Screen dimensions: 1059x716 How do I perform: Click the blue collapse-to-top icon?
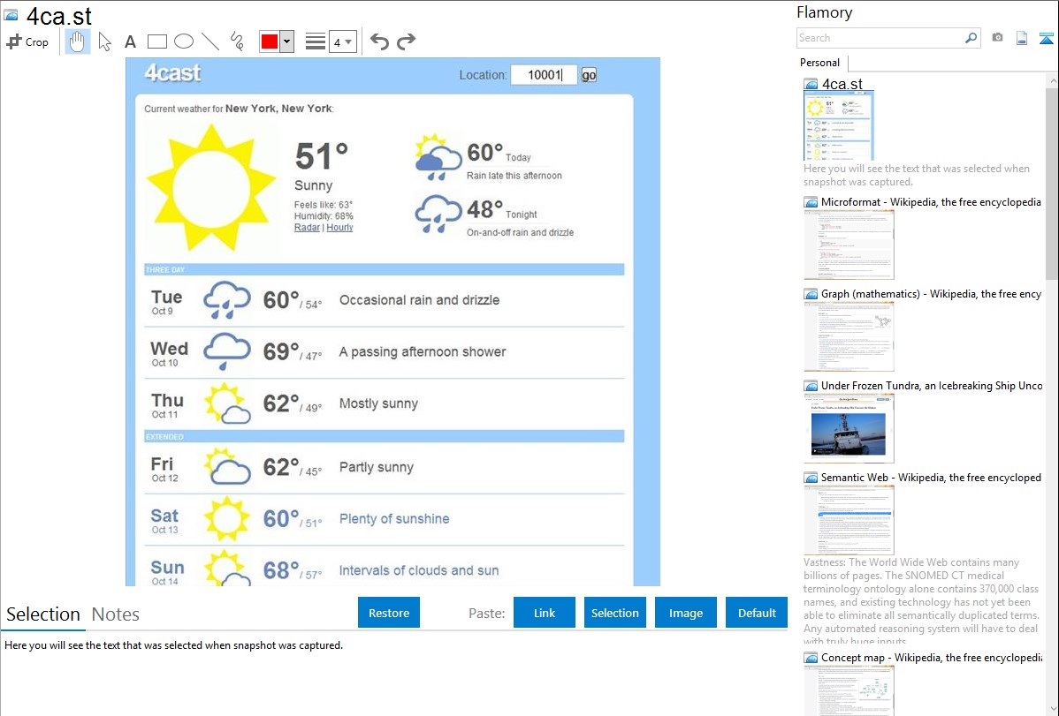(1046, 38)
